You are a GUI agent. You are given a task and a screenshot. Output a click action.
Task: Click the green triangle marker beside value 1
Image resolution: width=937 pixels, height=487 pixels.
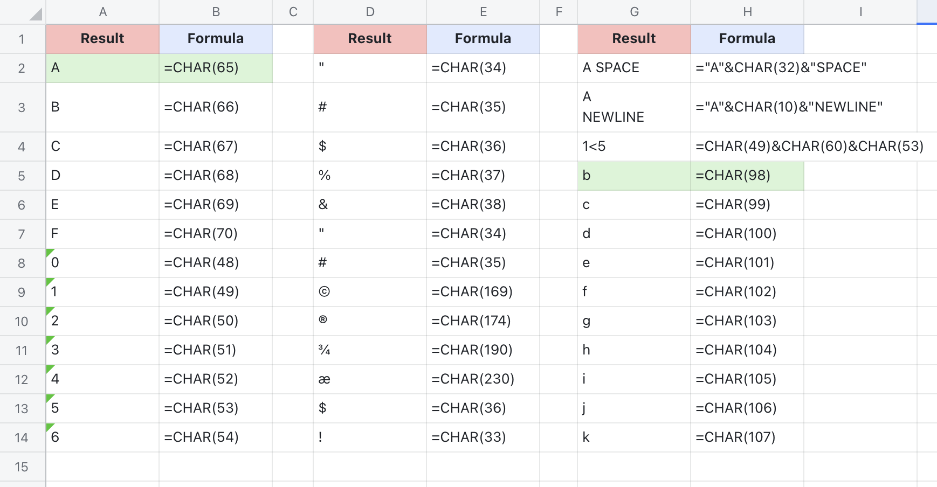click(50, 281)
